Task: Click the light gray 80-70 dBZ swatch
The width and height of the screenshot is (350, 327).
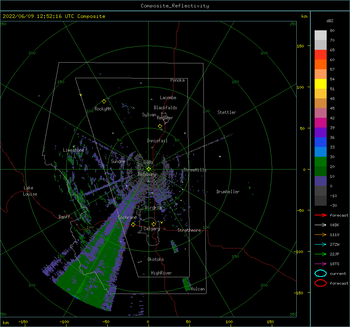Action: [x=320, y=35]
